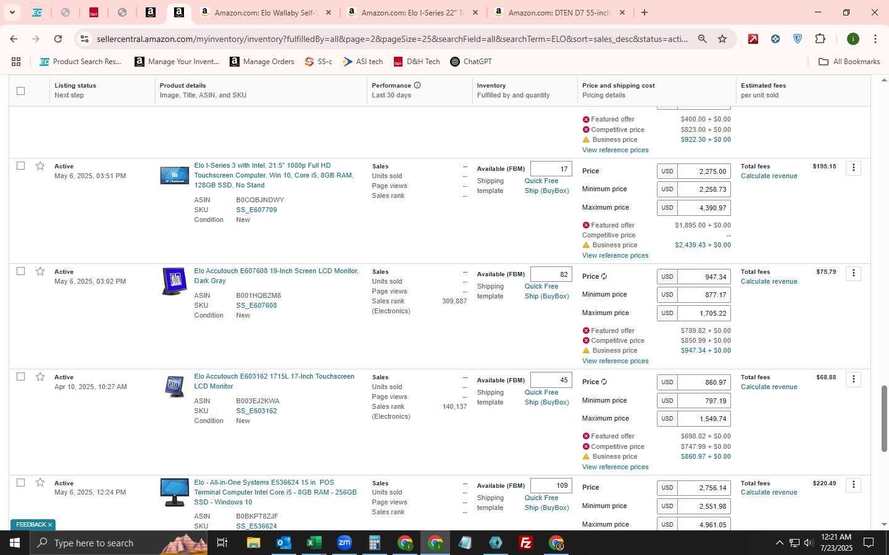Bookmark this page with the star icon
The height and width of the screenshot is (555, 889).
(722, 39)
